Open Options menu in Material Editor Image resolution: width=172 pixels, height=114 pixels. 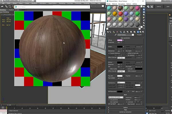pos(129,4)
